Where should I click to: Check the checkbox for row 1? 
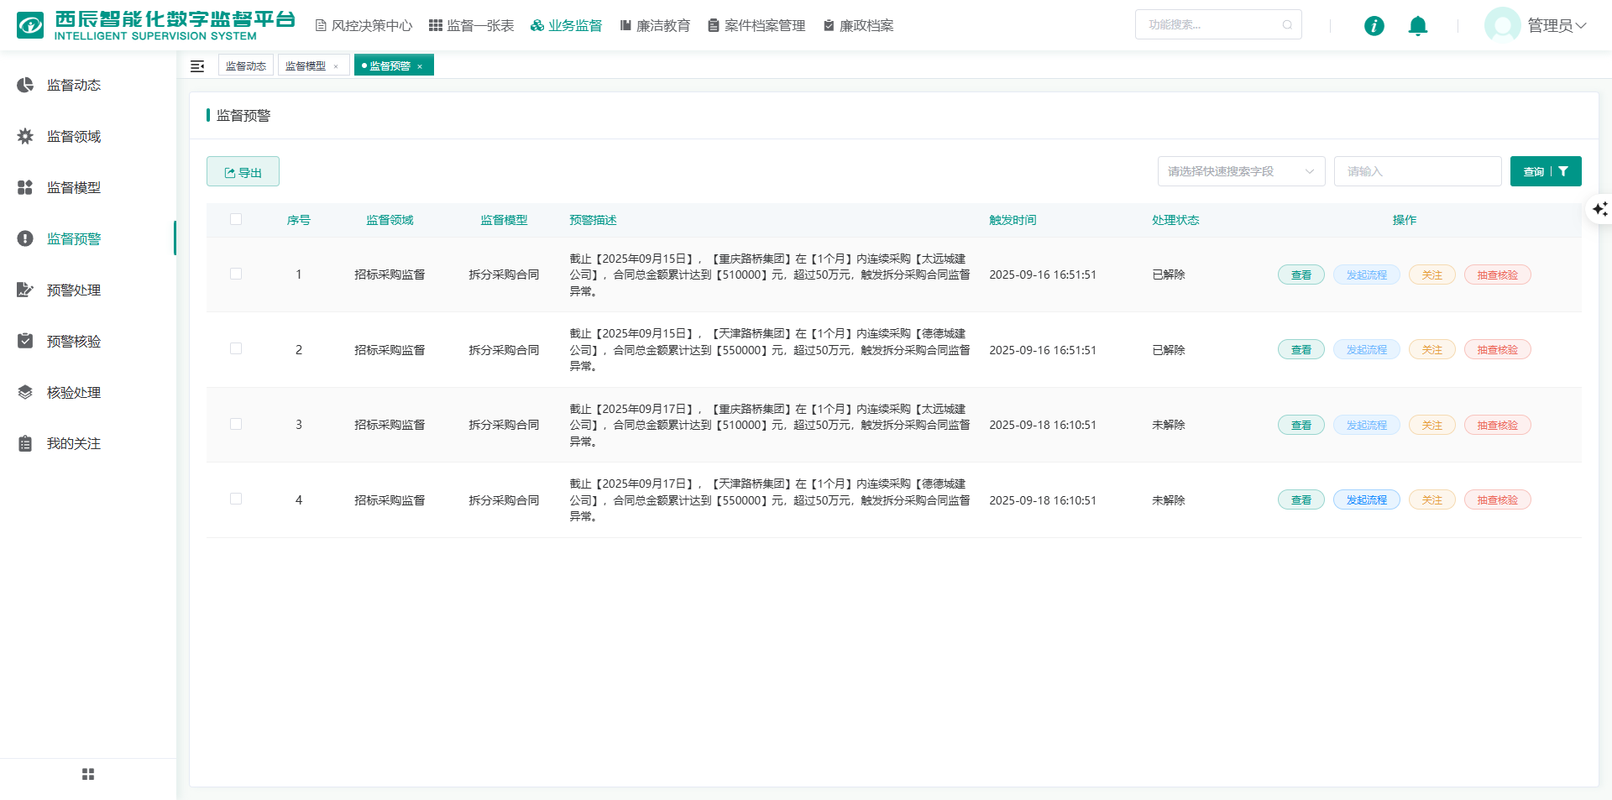[236, 274]
